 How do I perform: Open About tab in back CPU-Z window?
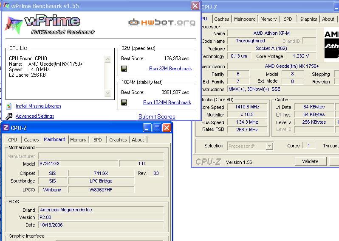point(328,19)
